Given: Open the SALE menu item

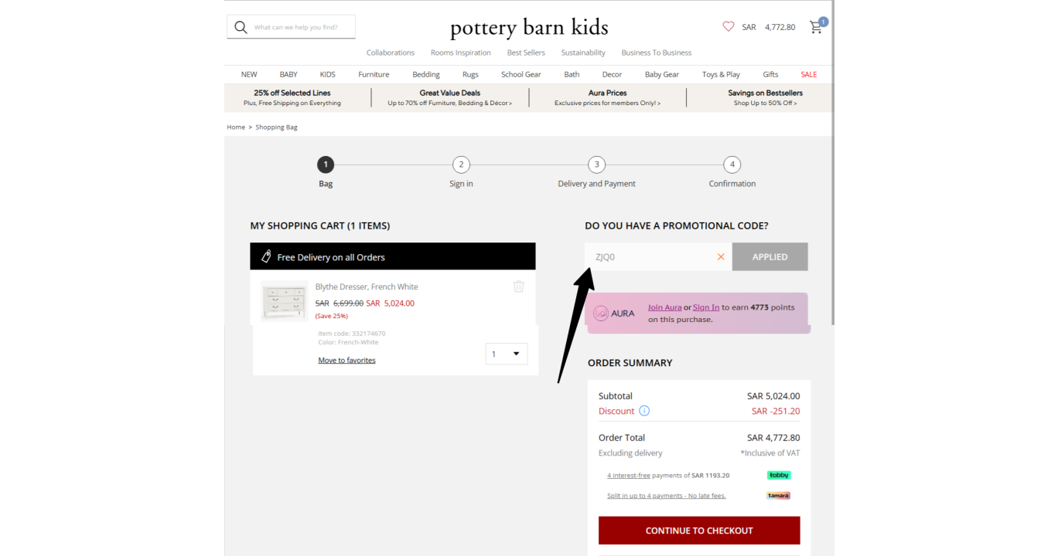Looking at the screenshot, I should tap(809, 75).
